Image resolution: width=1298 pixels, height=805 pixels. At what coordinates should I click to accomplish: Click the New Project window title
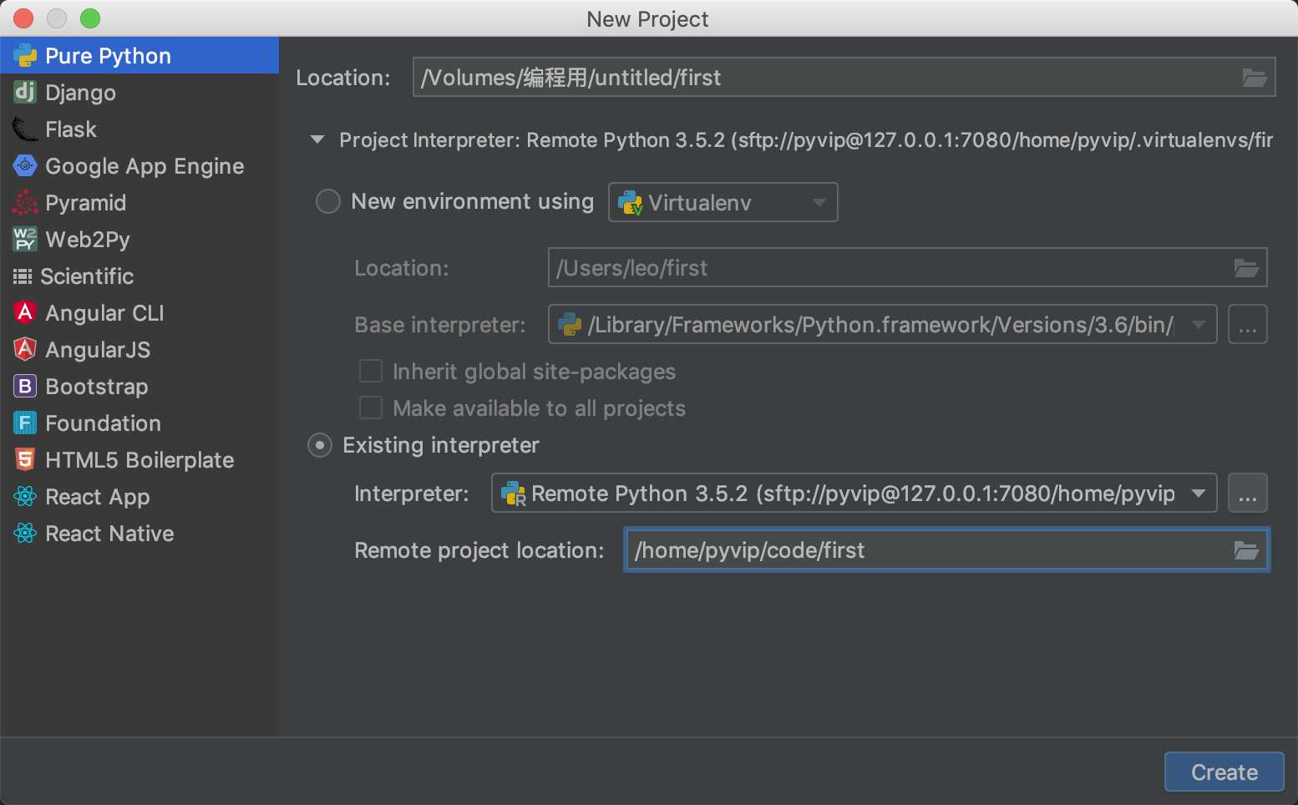coord(648,19)
